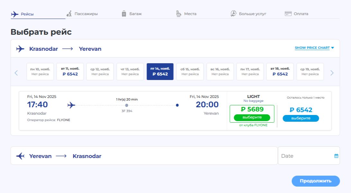This screenshot has height=193, width=351.
Task: Select the Friday 14 November date tile
Action: click(160, 72)
